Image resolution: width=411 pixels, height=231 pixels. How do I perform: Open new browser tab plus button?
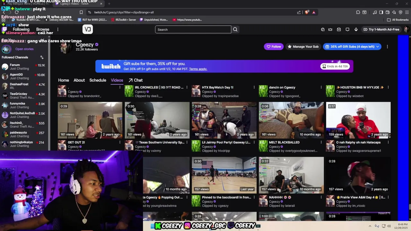click(x=109, y=4)
